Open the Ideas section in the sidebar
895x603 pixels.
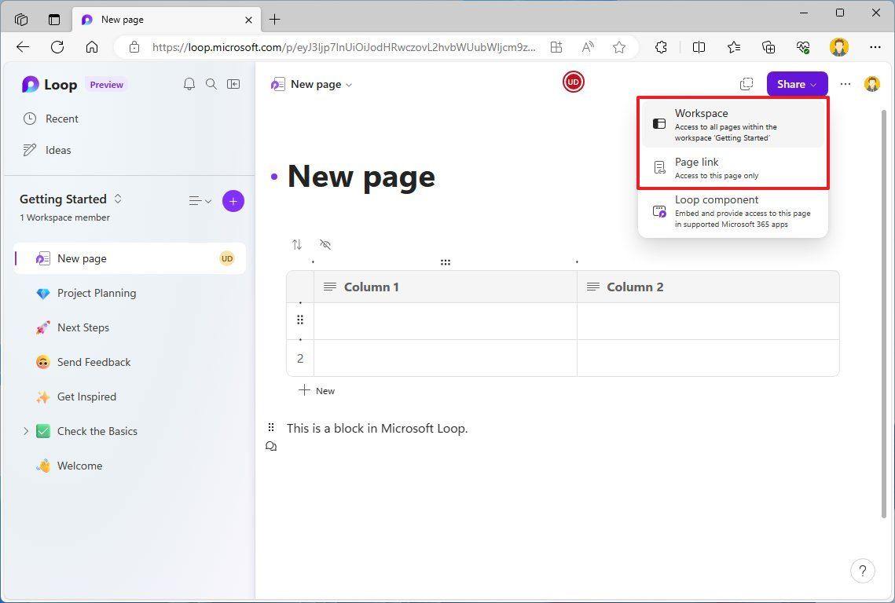tap(59, 150)
